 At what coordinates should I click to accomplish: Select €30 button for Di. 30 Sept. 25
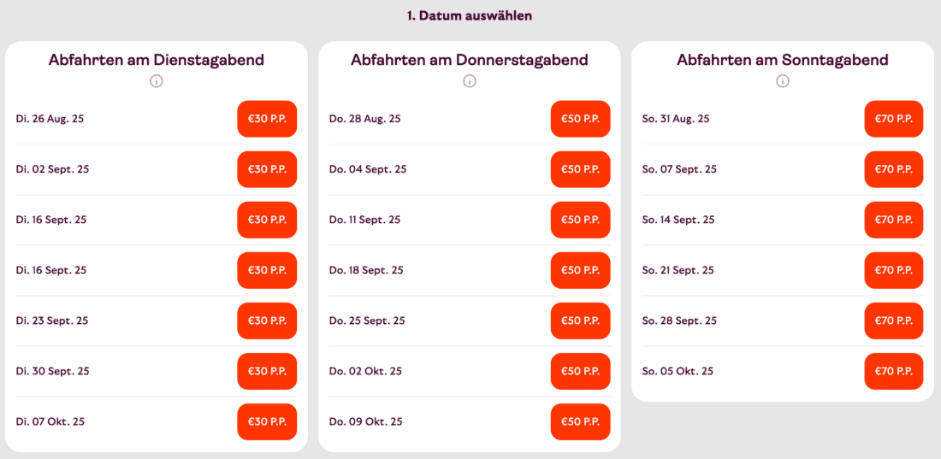267,371
